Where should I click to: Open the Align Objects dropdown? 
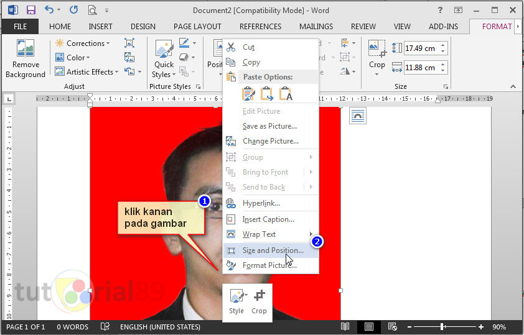[x=348, y=43]
